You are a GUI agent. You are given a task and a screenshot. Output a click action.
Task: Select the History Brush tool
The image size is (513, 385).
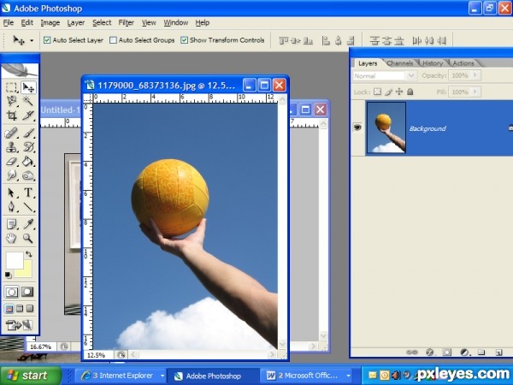[28, 147]
